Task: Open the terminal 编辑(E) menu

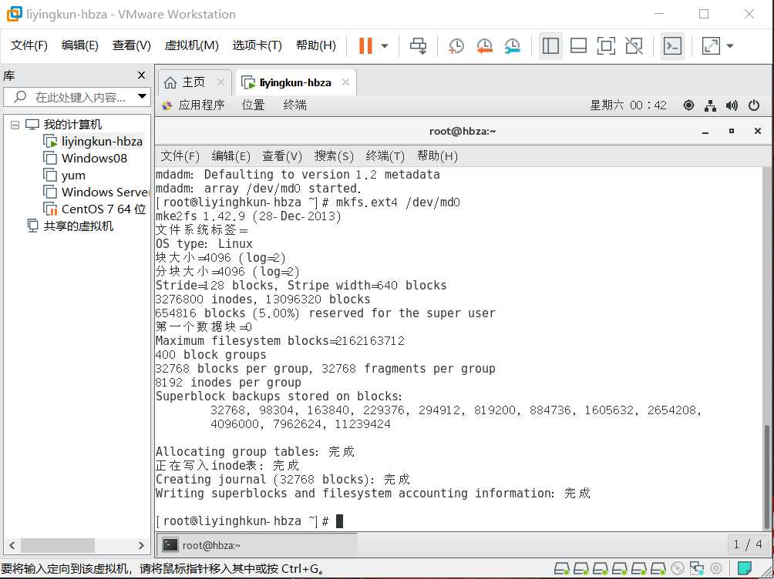Action: [x=231, y=156]
